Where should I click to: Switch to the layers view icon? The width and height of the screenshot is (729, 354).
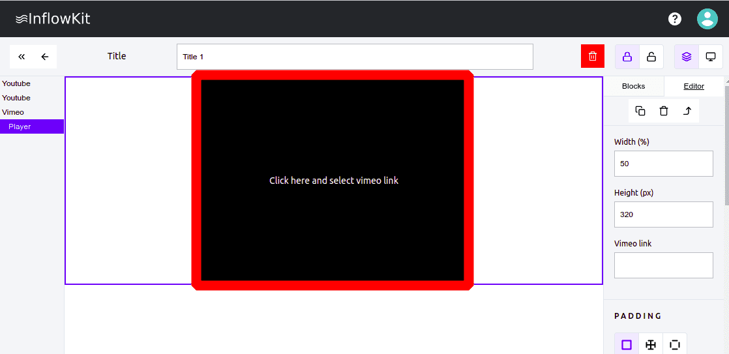pos(686,57)
